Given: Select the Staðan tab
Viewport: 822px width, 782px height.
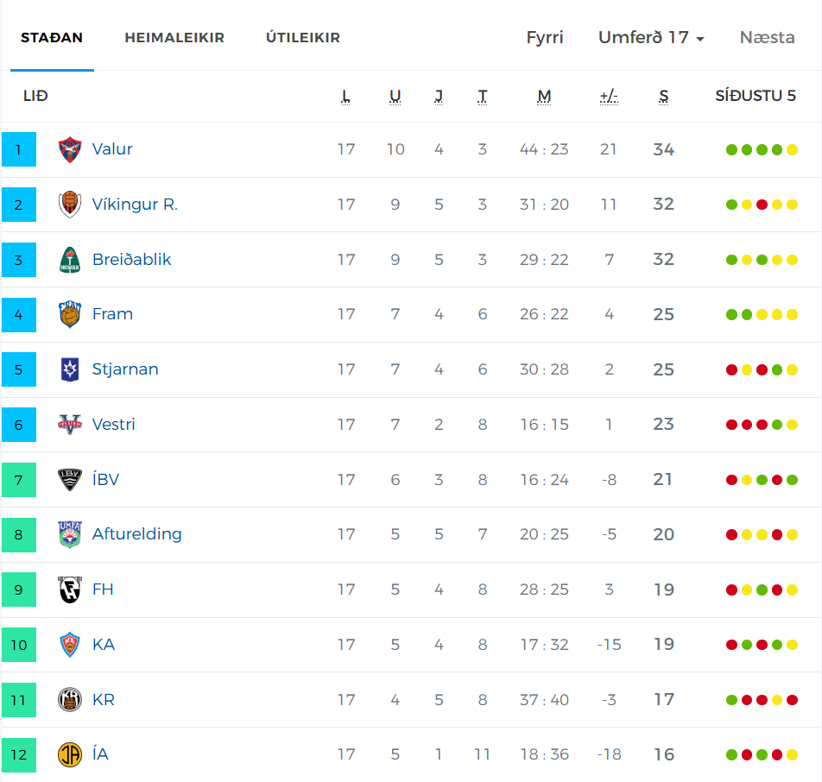Looking at the screenshot, I should 52,38.
